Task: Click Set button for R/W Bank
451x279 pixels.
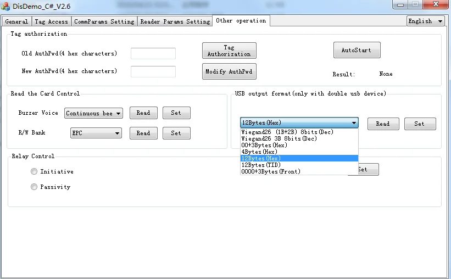Action: [176, 133]
